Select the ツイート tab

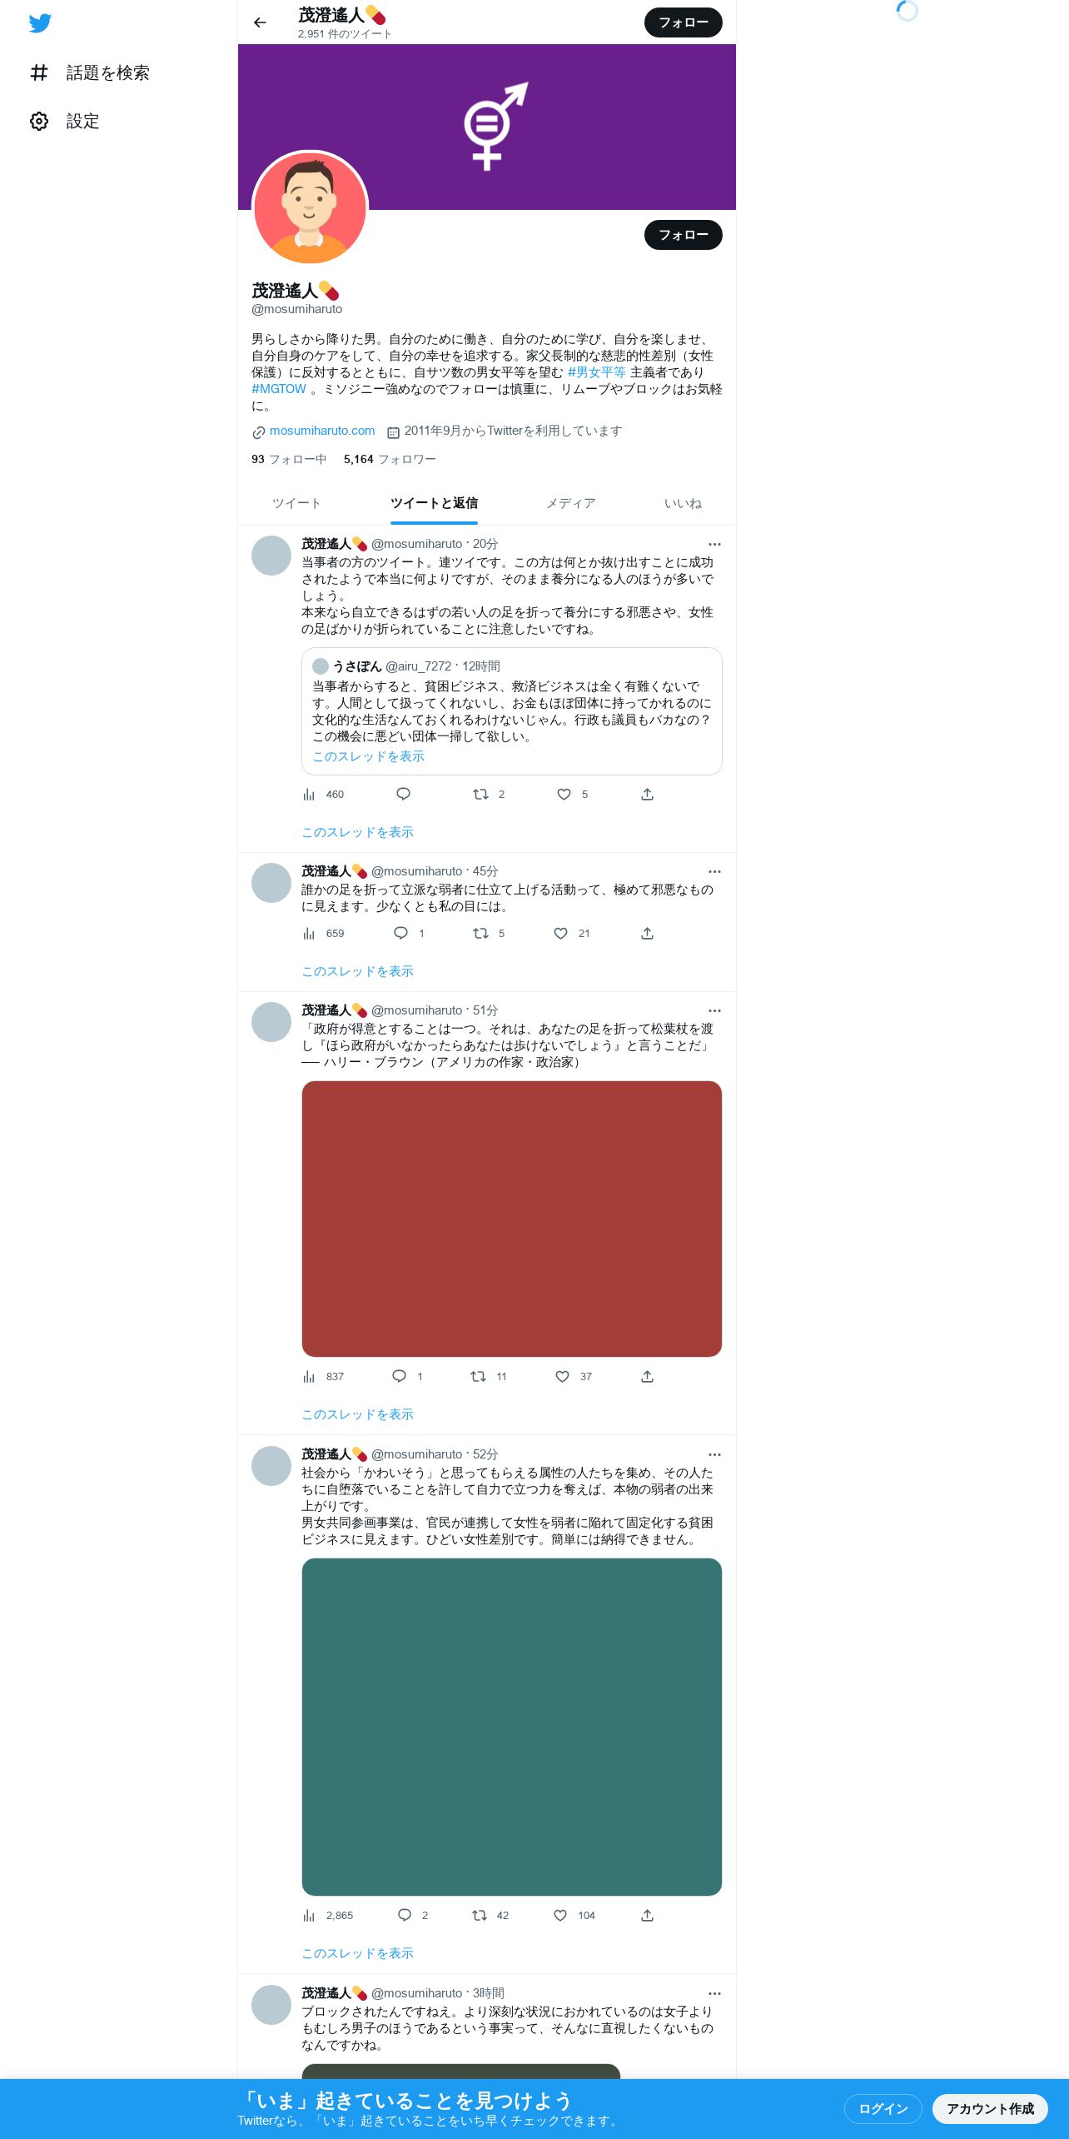(x=296, y=504)
